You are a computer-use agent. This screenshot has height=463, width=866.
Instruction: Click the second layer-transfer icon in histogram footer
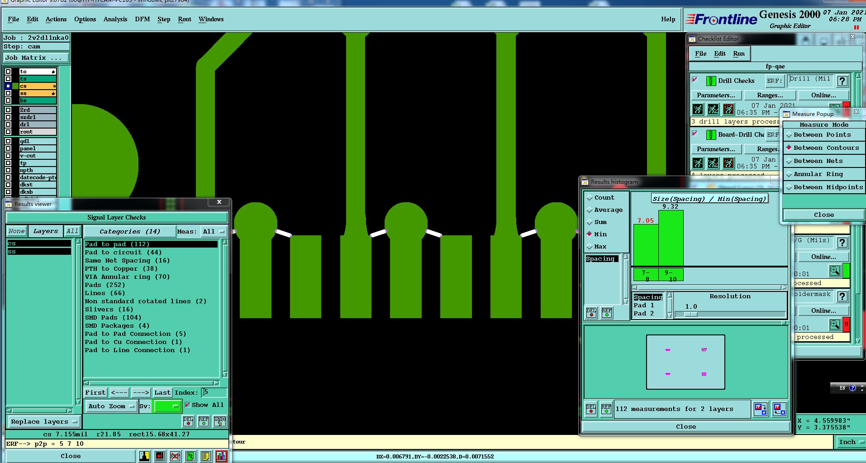[x=779, y=409]
